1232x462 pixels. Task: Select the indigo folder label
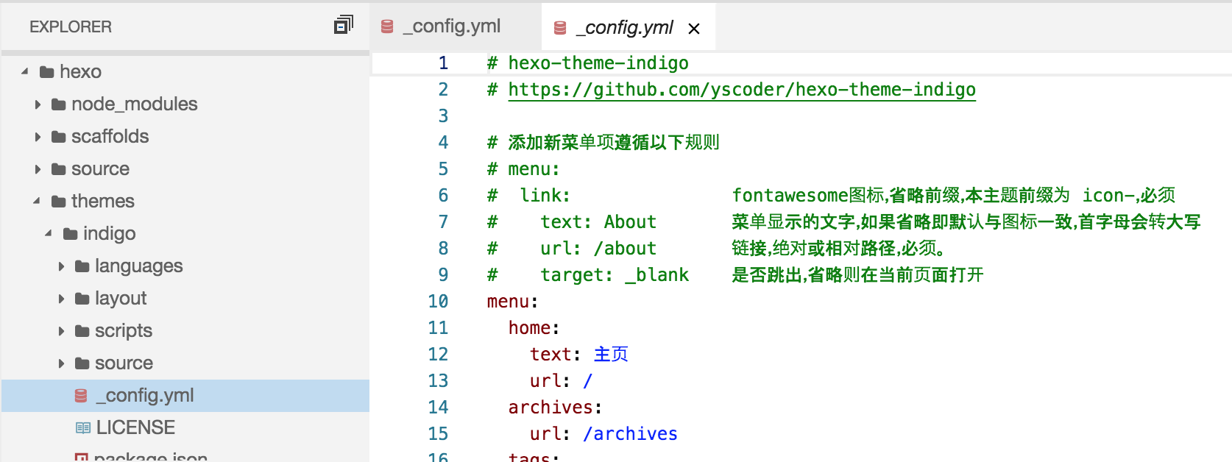pos(110,234)
